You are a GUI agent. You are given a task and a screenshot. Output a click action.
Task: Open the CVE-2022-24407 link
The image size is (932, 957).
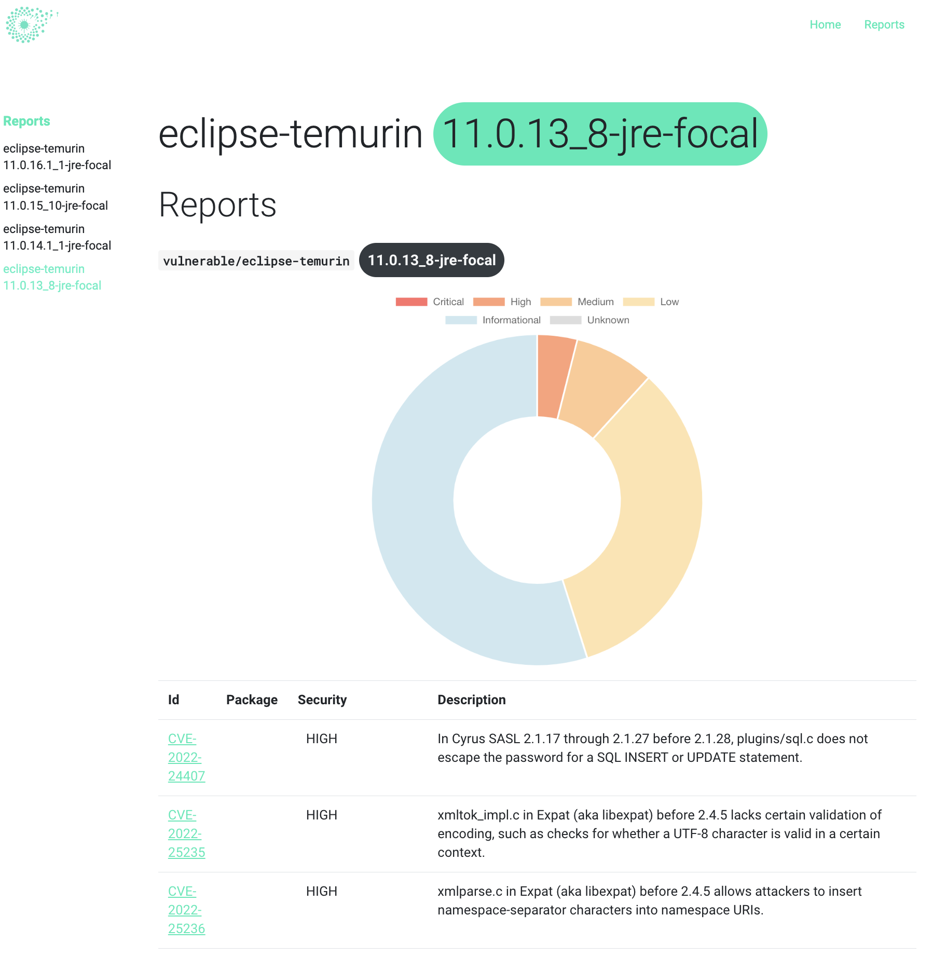(186, 757)
